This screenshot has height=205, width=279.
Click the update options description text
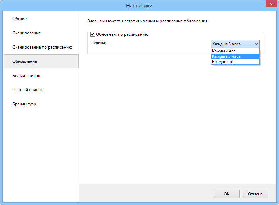pos(147,21)
